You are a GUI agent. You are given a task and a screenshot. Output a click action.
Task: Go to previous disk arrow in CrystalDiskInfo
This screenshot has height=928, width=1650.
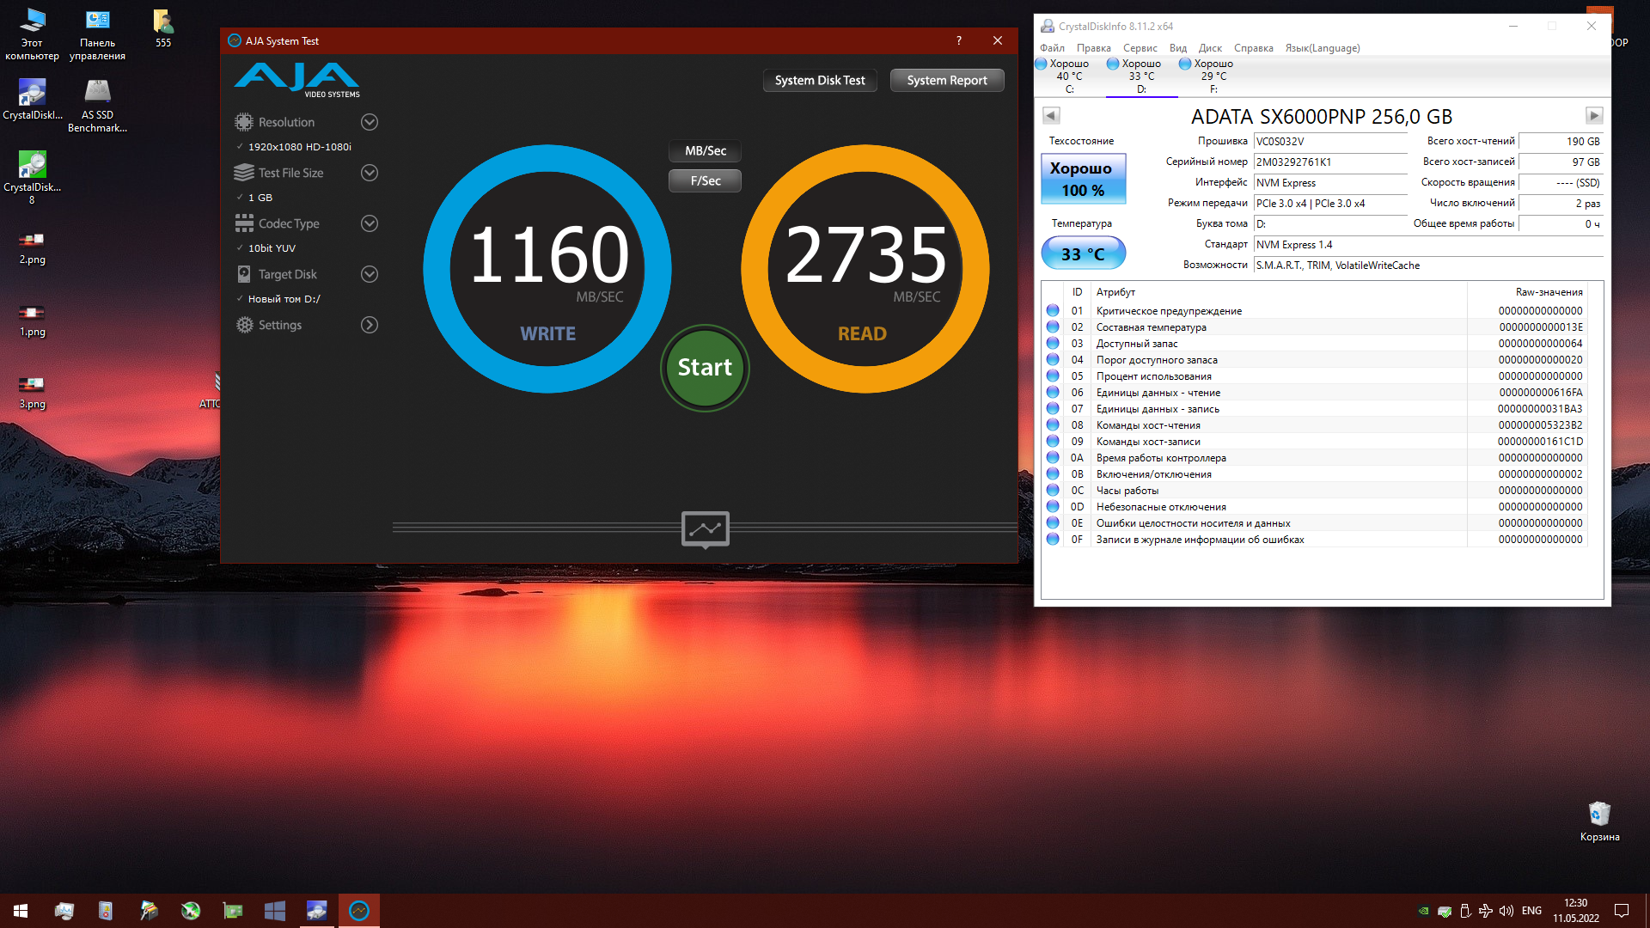[x=1051, y=115]
